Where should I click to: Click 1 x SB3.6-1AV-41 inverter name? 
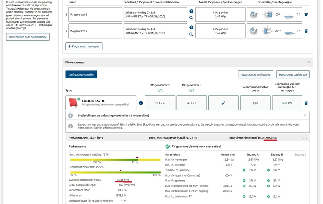click(93, 101)
